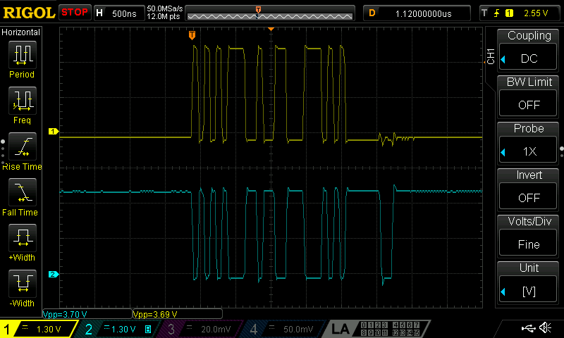Toggle the Invert OFF setting

click(x=528, y=198)
